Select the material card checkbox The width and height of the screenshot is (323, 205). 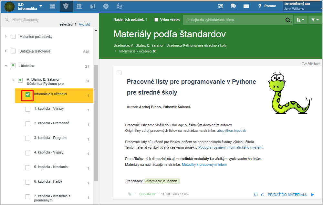point(119,73)
